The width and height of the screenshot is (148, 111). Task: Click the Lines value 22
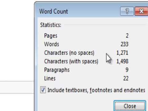point(126,78)
